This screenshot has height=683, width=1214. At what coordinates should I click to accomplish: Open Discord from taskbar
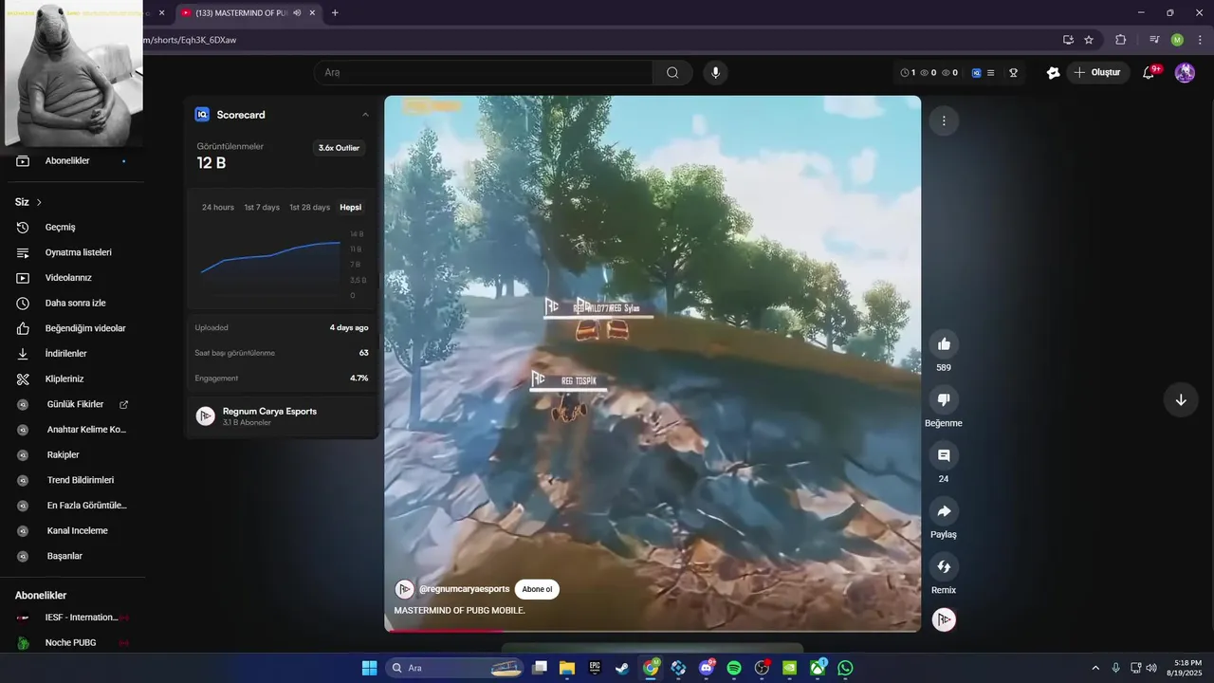coord(706,668)
